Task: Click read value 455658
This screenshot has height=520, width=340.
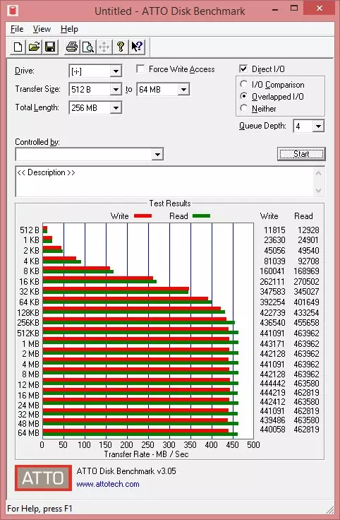Action: [x=306, y=322]
